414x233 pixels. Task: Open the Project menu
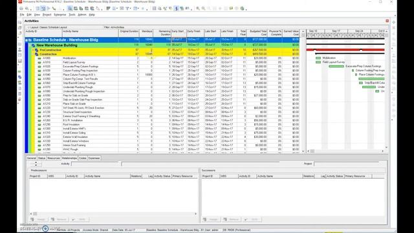pos(47,15)
